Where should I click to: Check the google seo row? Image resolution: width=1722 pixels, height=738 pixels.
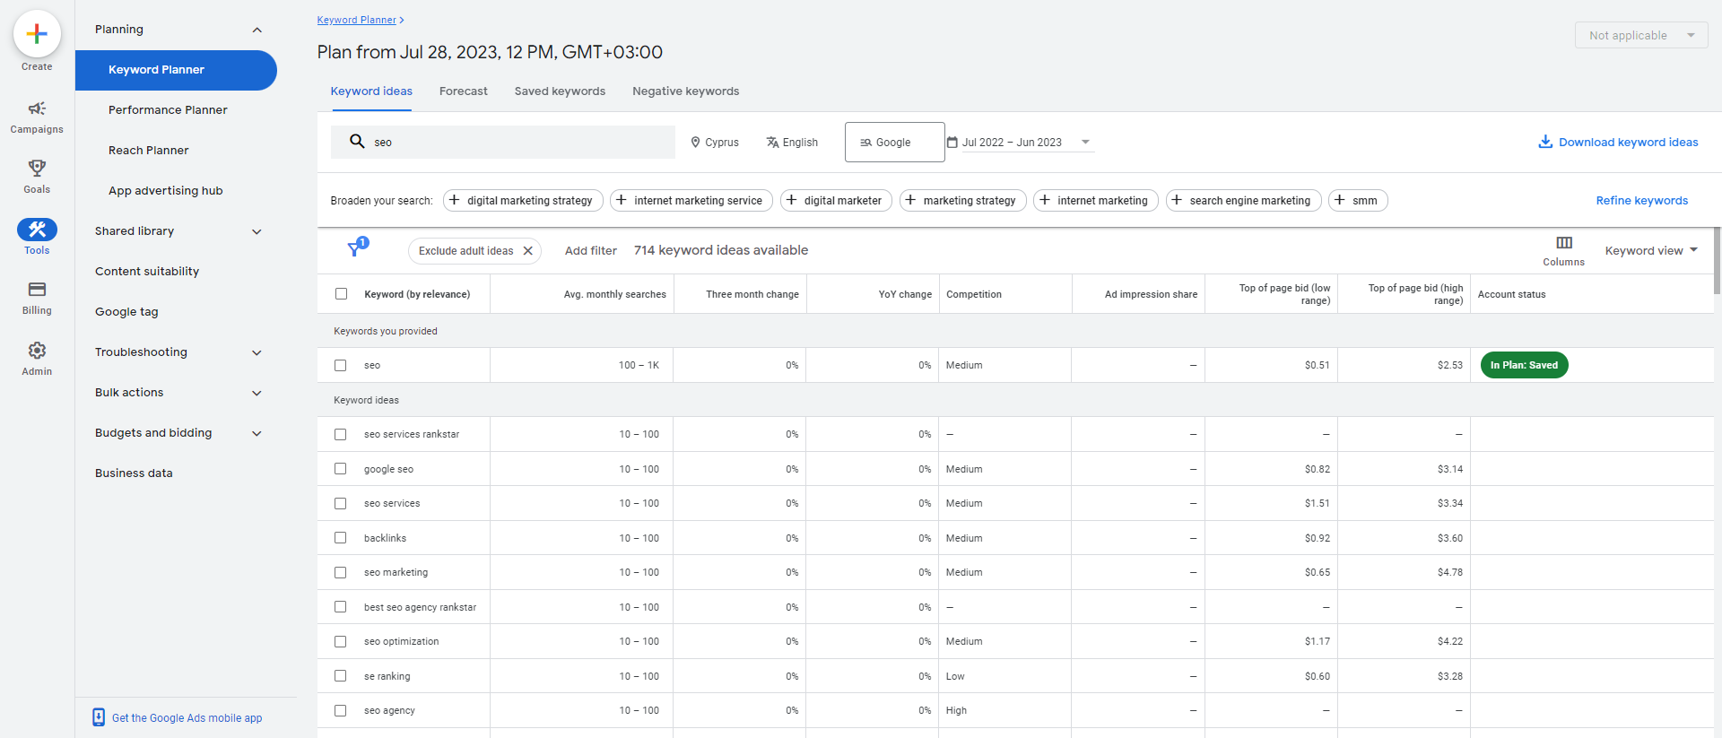point(341,468)
